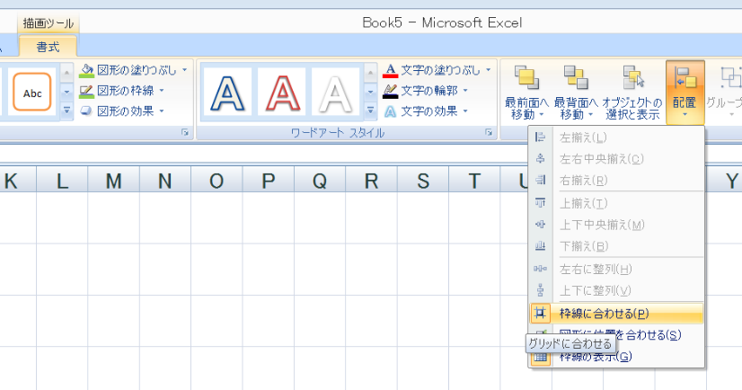
Task: Select 枠線に合わせる(P) snap to grid
Action: [616, 314]
